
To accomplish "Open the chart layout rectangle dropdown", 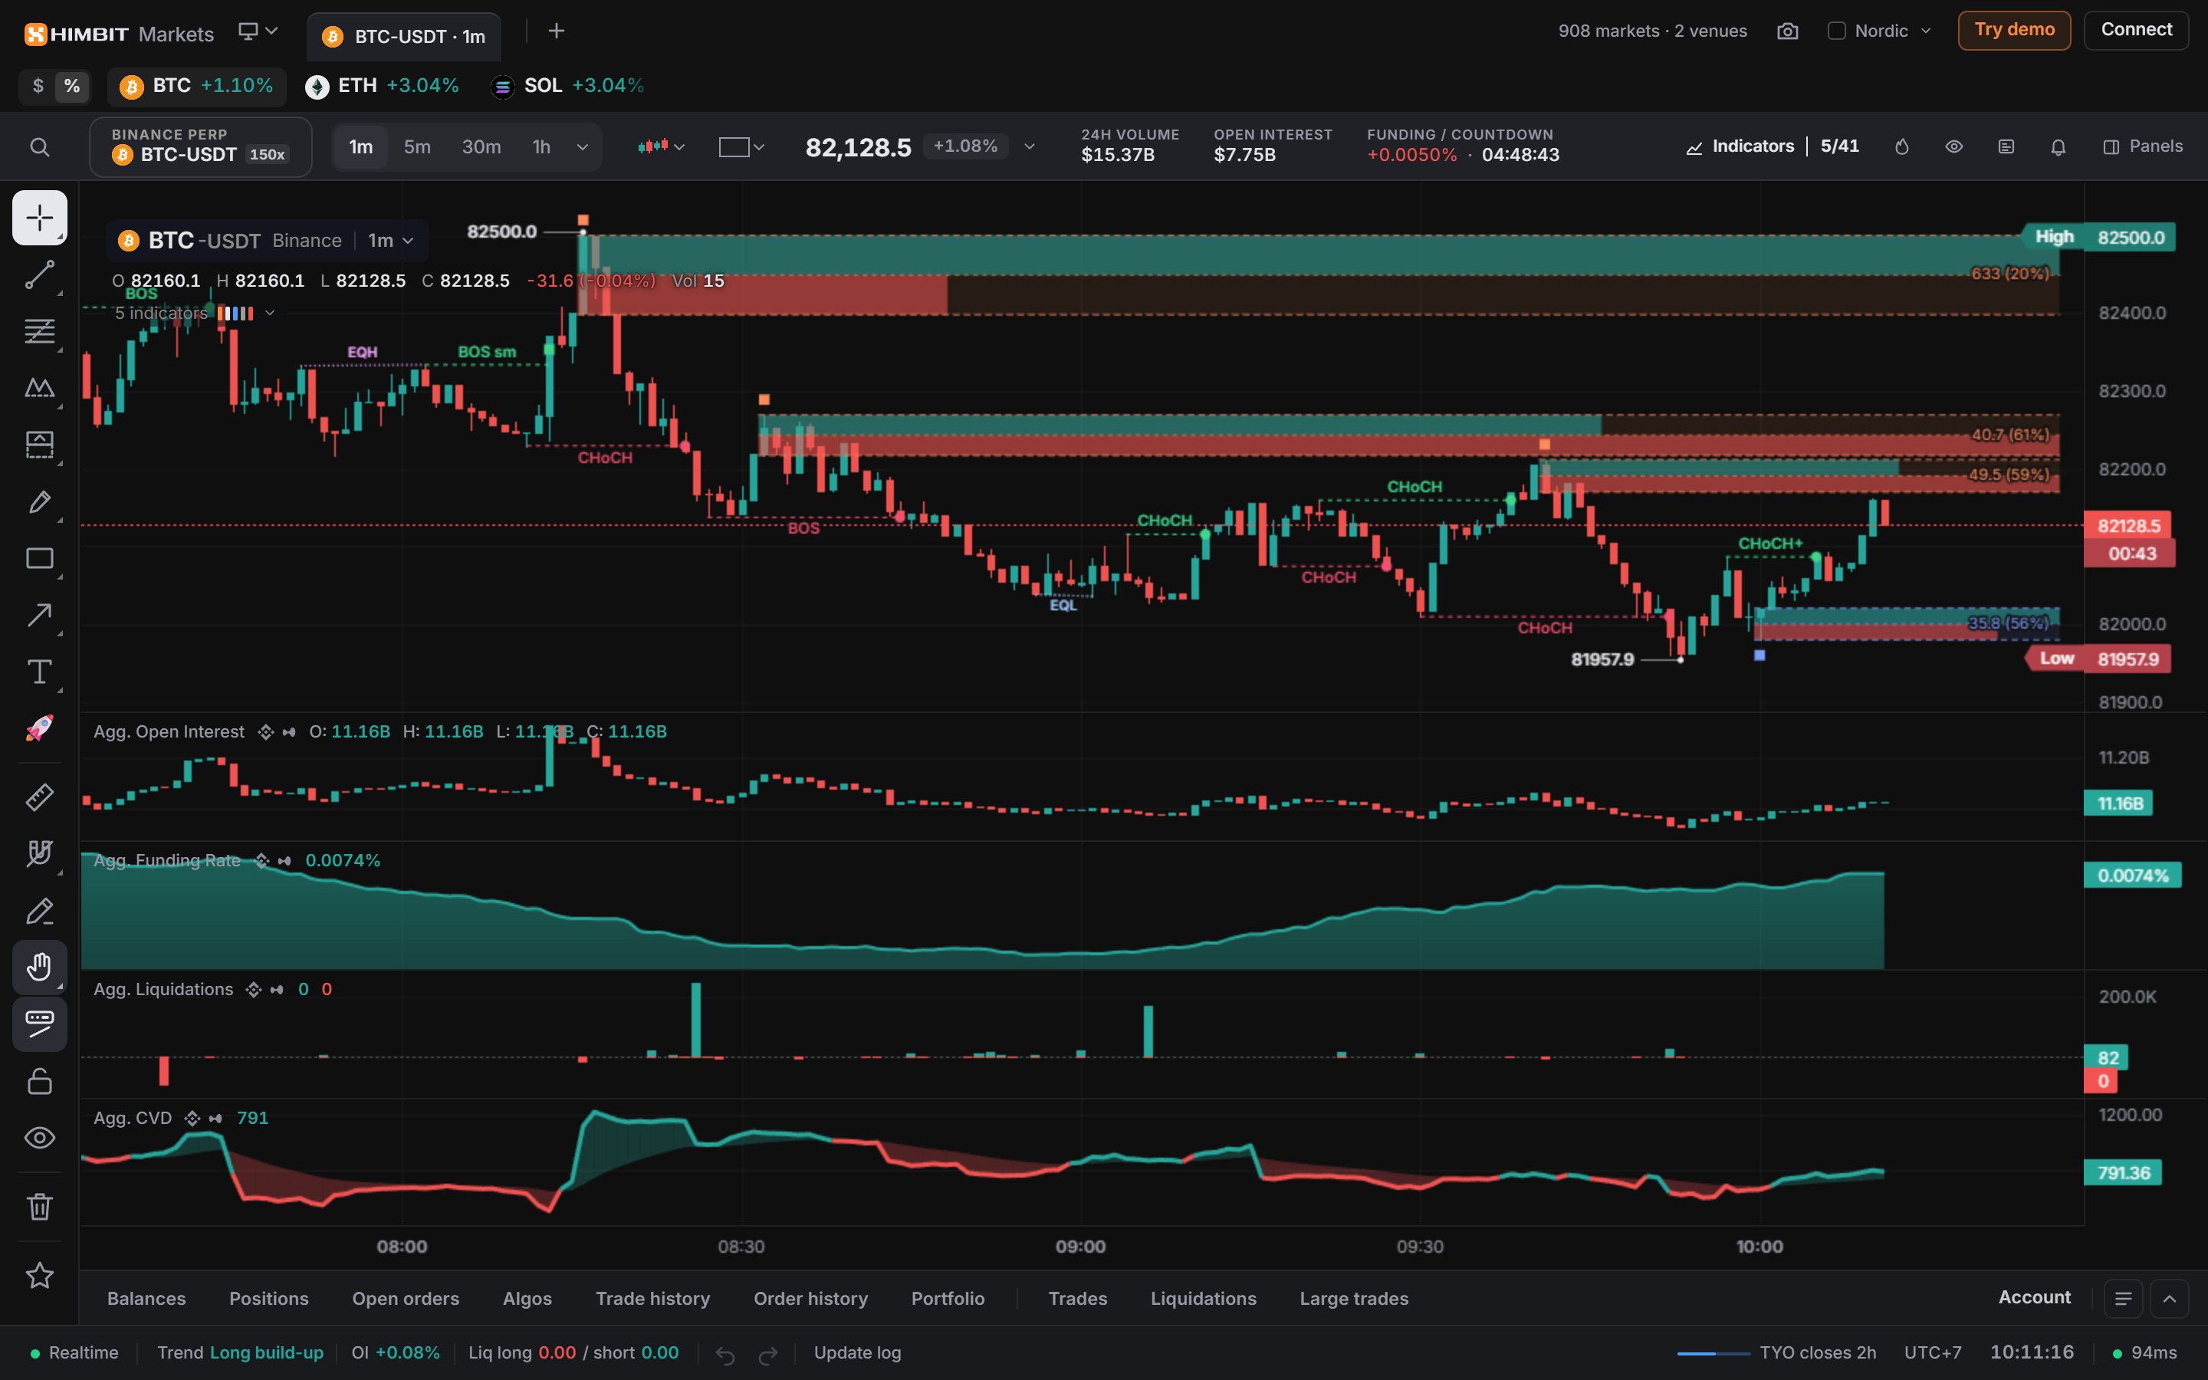I will [x=741, y=147].
